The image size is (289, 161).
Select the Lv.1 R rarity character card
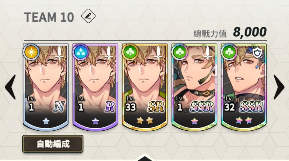pos(95,87)
